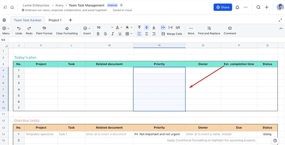Open the borders dropdown arrow

(x=131, y=34)
